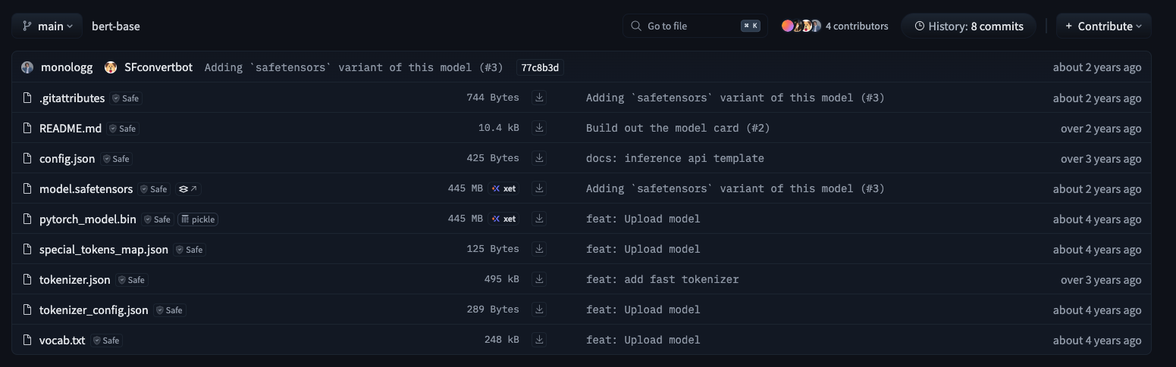This screenshot has height=367, width=1176.
Task: Open 'feat: Upload model' commit for vocab.txt
Action: (643, 340)
